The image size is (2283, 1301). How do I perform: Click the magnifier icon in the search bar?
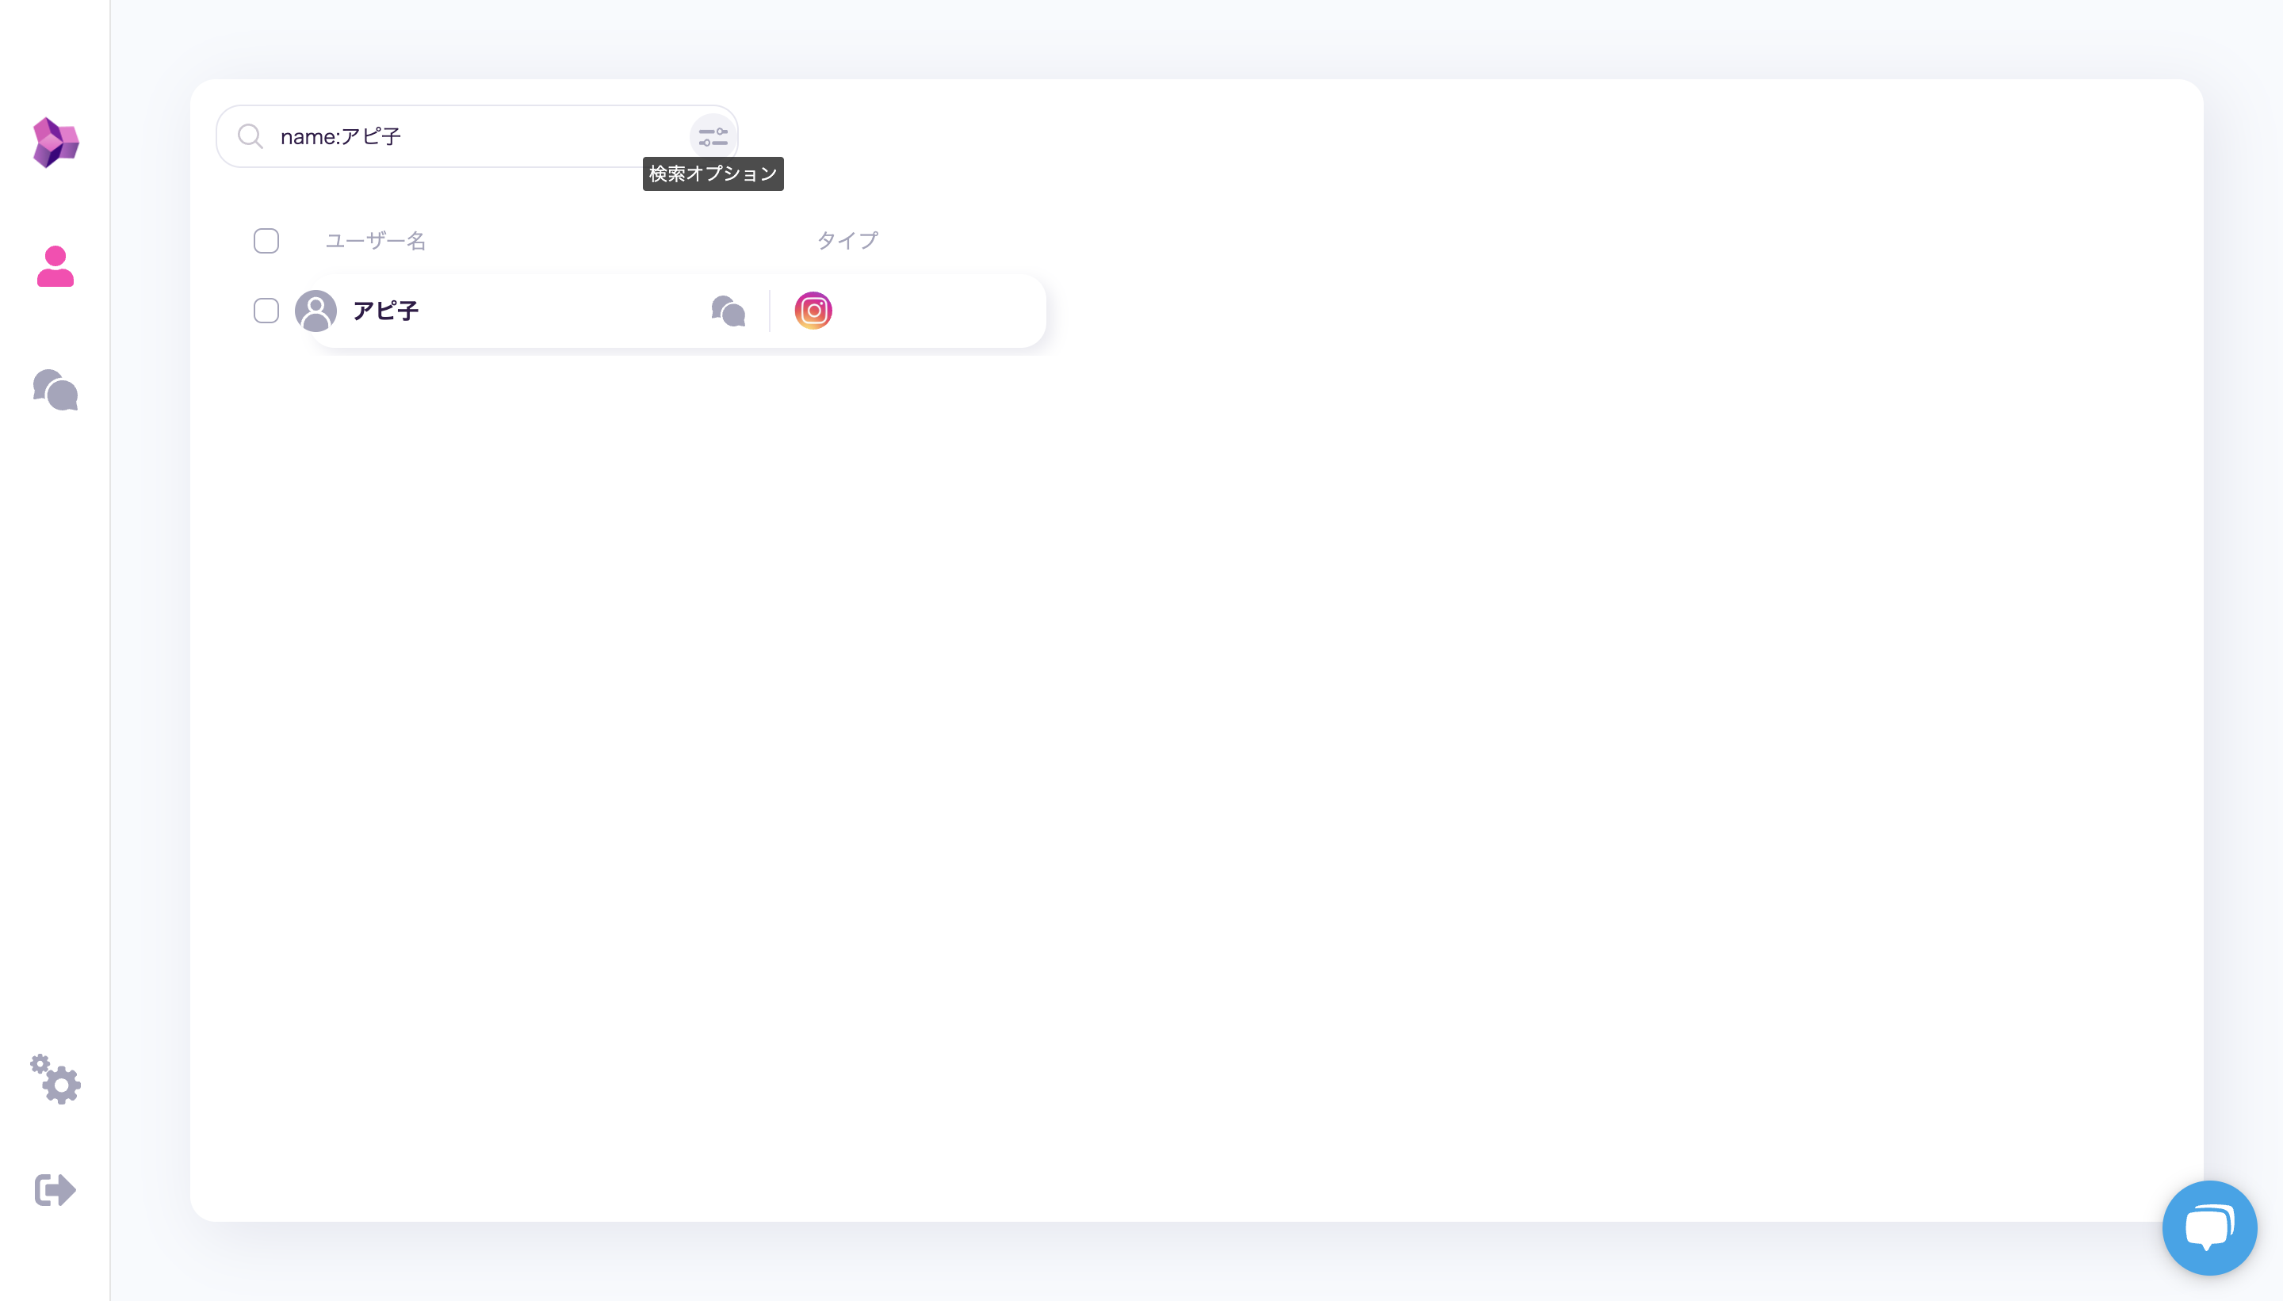coord(250,137)
